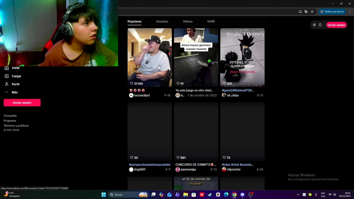
Task: Click the volume speaker icon in tray
Action: 335,195
